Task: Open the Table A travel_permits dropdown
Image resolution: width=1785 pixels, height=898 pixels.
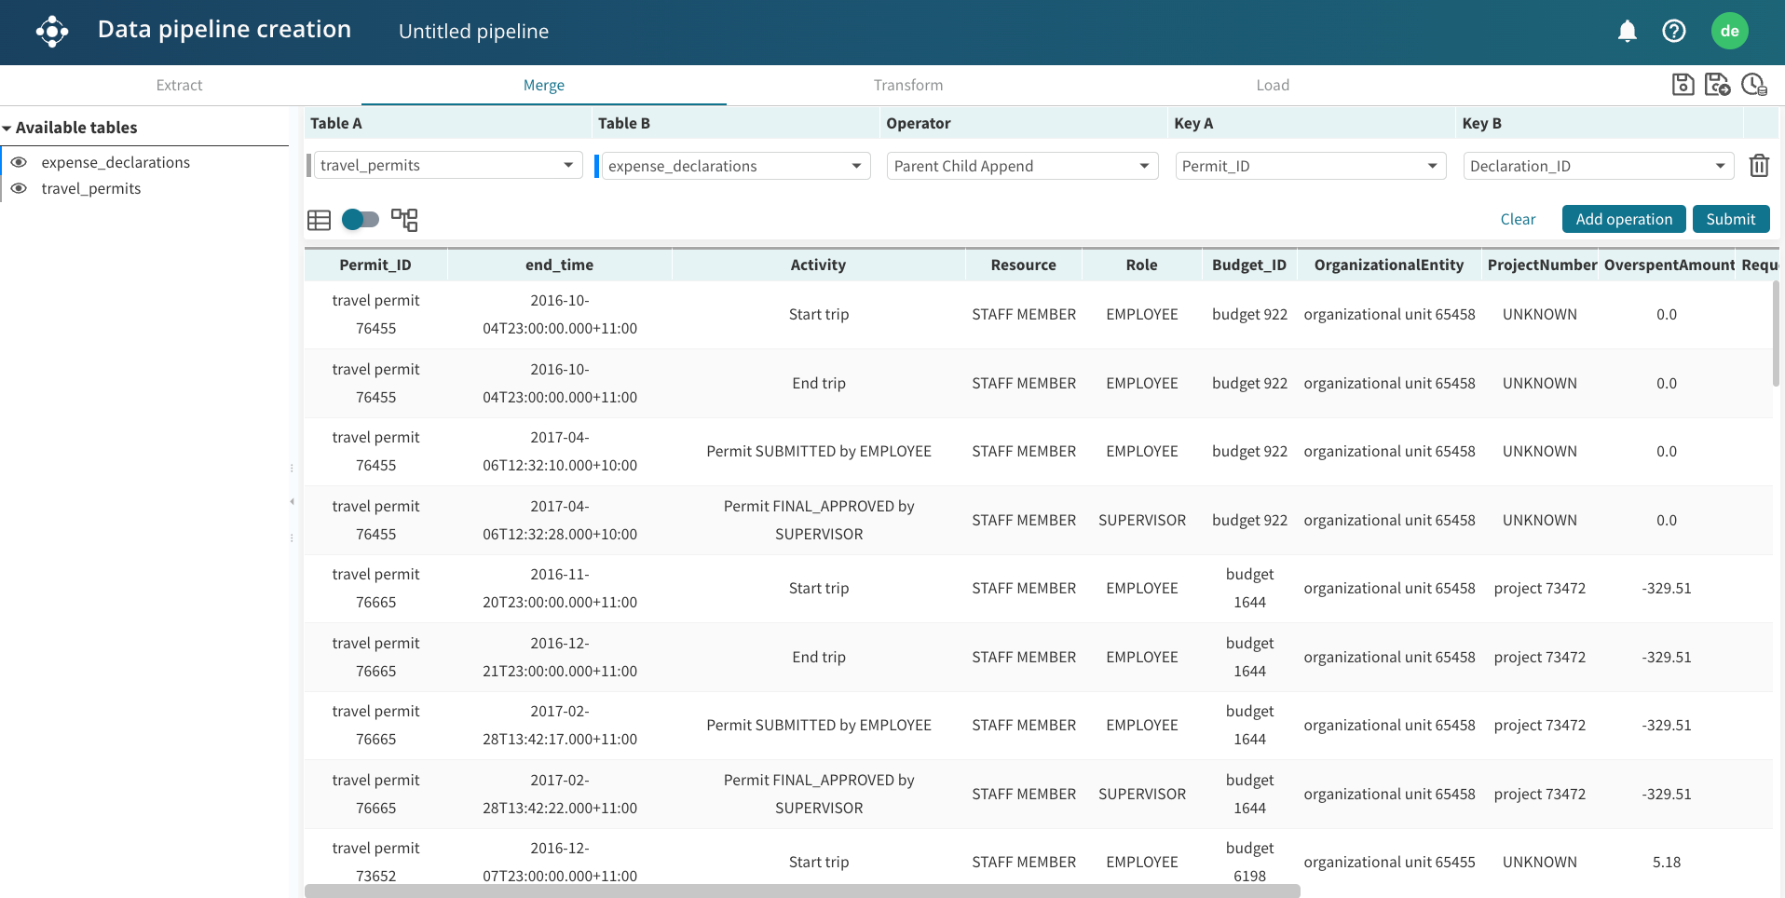Action: (x=447, y=166)
